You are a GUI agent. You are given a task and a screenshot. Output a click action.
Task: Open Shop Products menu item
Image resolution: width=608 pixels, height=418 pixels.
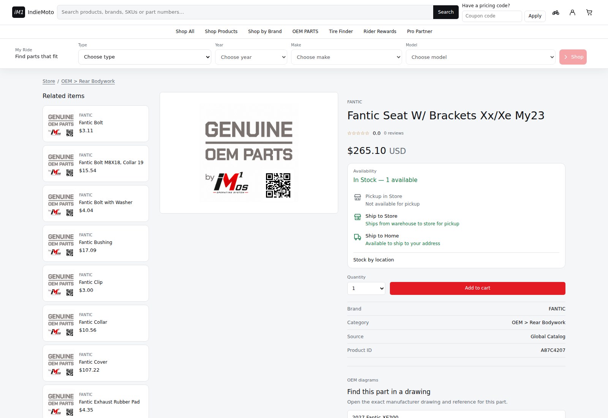pyautogui.click(x=221, y=32)
